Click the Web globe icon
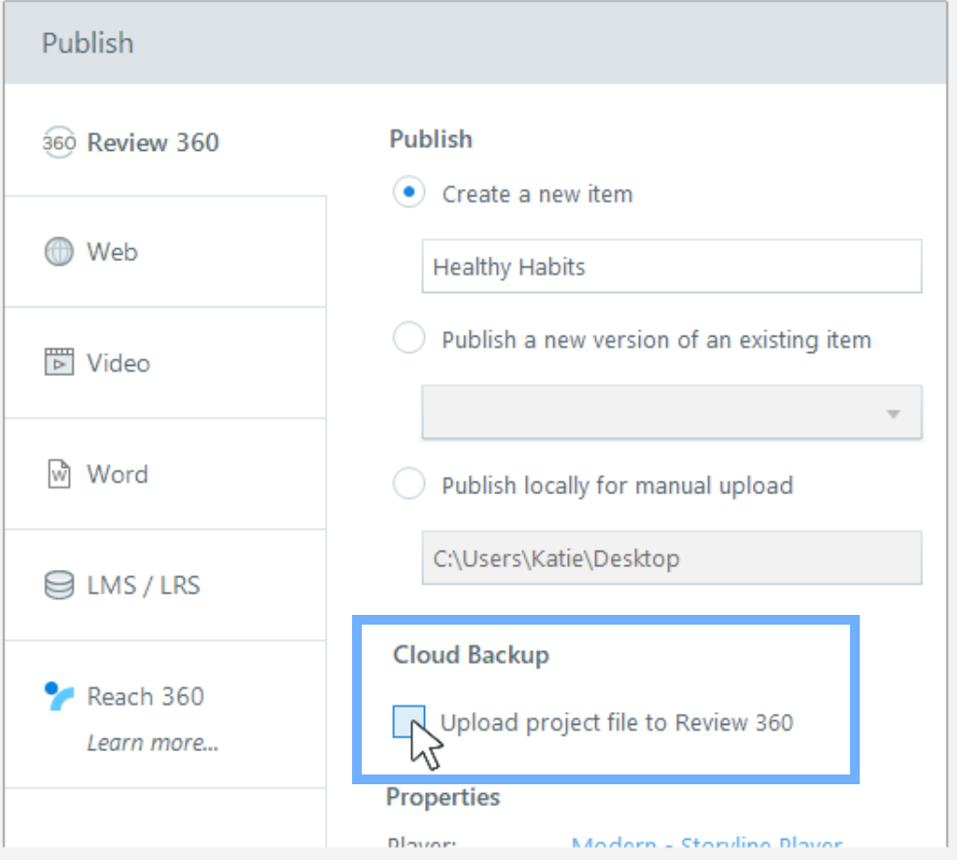This screenshot has height=864, width=957. pyautogui.click(x=58, y=252)
